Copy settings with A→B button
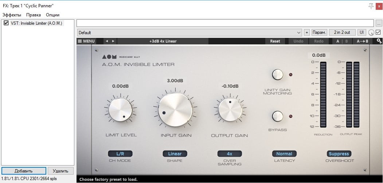The width and height of the screenshot is (383, 183). pos(363,41)
